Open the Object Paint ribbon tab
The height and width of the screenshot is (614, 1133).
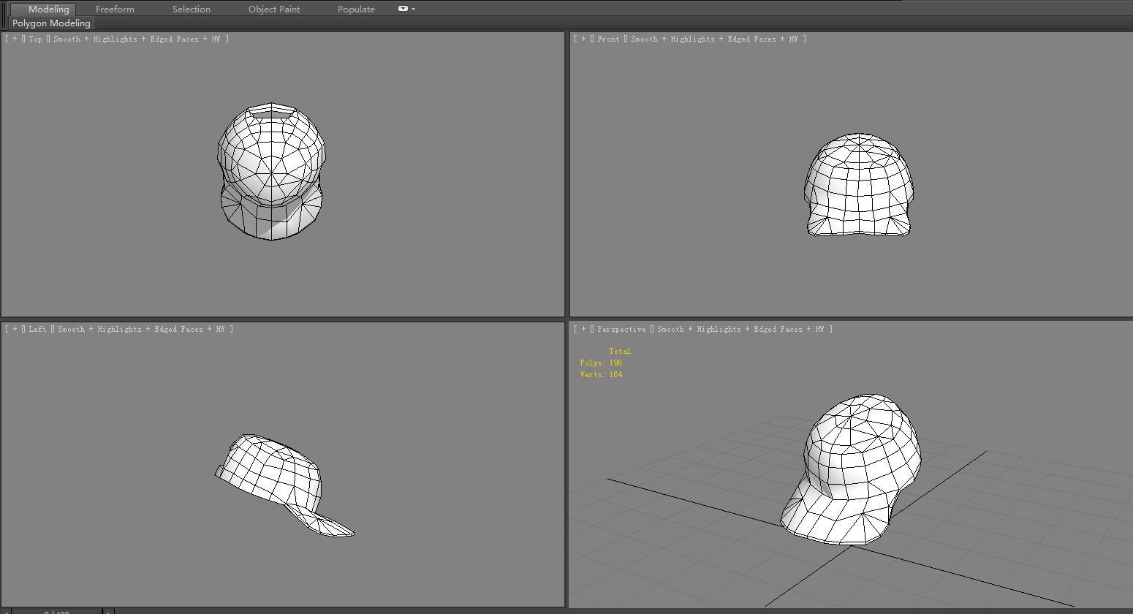pos(273,9)
